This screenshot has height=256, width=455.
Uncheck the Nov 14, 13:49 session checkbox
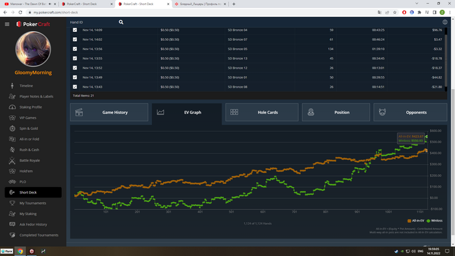[75, 77]
